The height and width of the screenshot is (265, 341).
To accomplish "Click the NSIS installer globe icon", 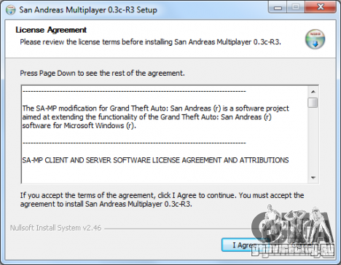I will (315, 39).
